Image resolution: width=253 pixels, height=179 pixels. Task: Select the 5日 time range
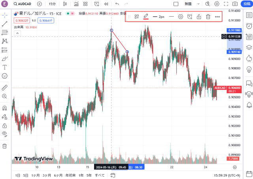[x=26, y=175]
